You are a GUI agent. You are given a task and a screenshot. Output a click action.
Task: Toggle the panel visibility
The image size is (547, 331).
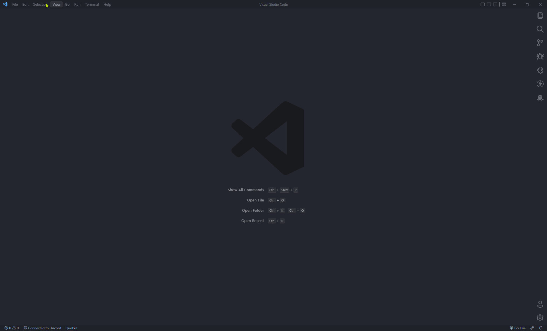pos(489,4)
